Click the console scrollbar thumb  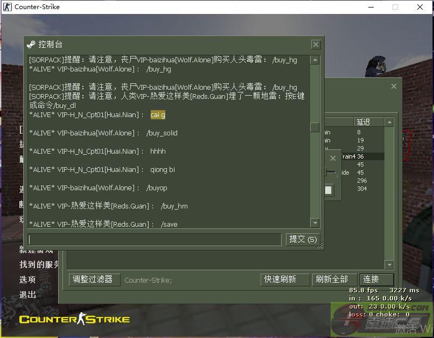click(x=315, y=127)
